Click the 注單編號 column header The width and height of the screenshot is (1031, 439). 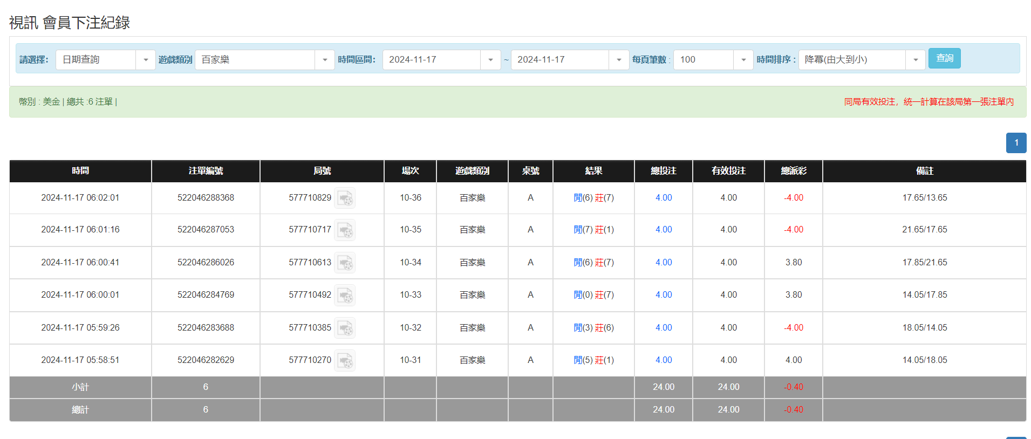(x=206, y=171)
